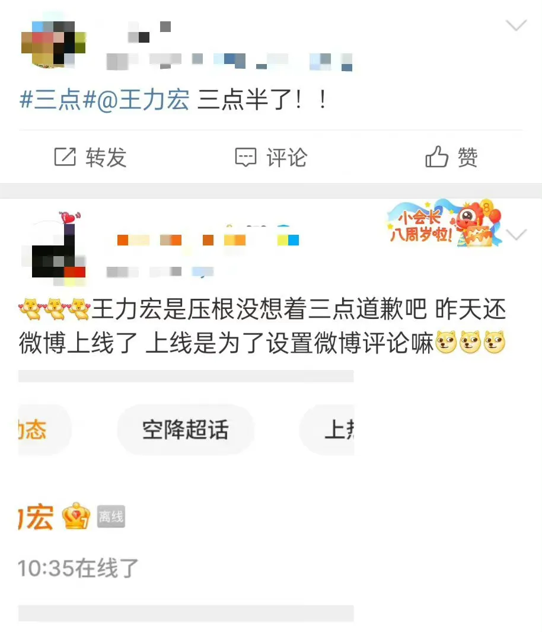Tap the repost (转发) share icon

tap(65, 157)
